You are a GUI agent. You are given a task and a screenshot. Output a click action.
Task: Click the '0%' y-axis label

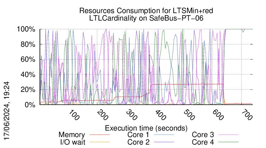(x=30, y=105)
